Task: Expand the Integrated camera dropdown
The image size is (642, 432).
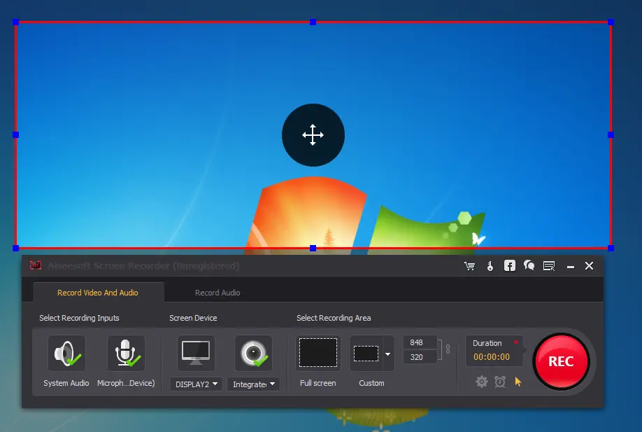Action: (253, 384)
